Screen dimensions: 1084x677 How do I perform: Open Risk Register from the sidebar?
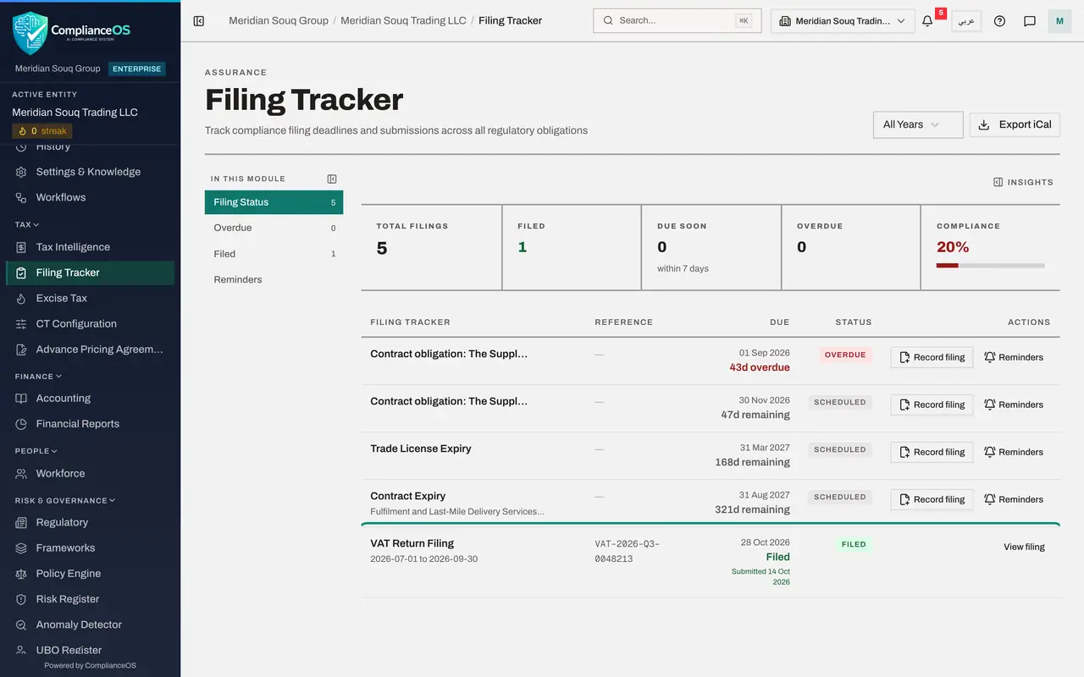tap(90, 599)
